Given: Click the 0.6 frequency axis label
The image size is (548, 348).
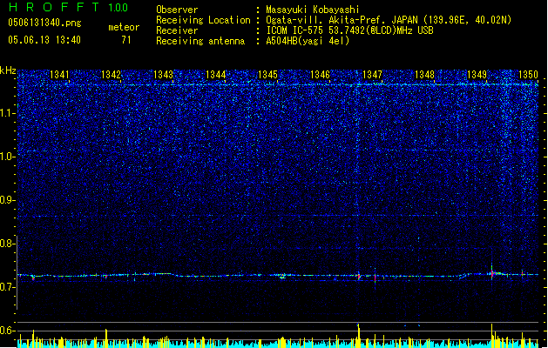Looking at the screenshot, I should tap(8, 331).
